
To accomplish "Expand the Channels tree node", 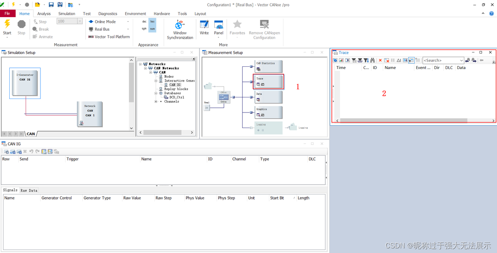I will point(156,102).
